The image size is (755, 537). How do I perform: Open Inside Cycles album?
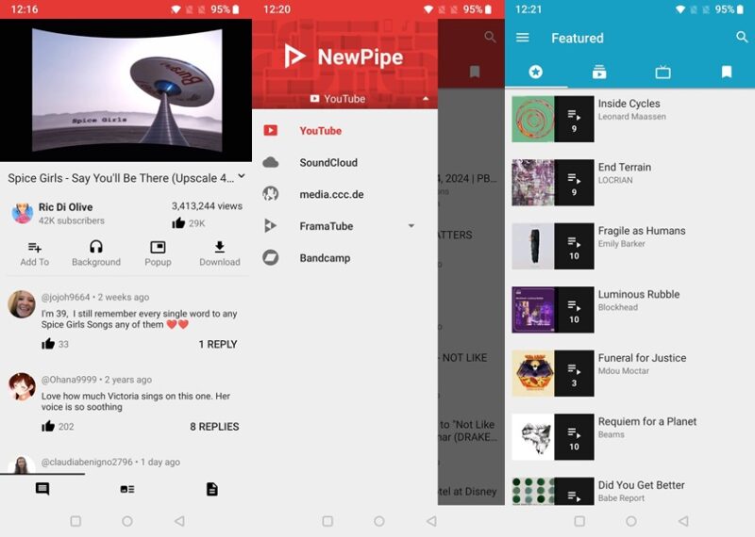click(x=629, y=119)
